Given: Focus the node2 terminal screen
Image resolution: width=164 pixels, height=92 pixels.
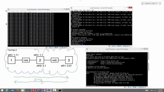Looking at the screenshot, I should point(101,28).
